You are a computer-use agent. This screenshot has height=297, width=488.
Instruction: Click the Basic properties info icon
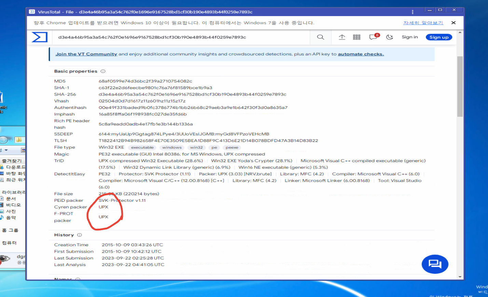(x=103, y=71)
